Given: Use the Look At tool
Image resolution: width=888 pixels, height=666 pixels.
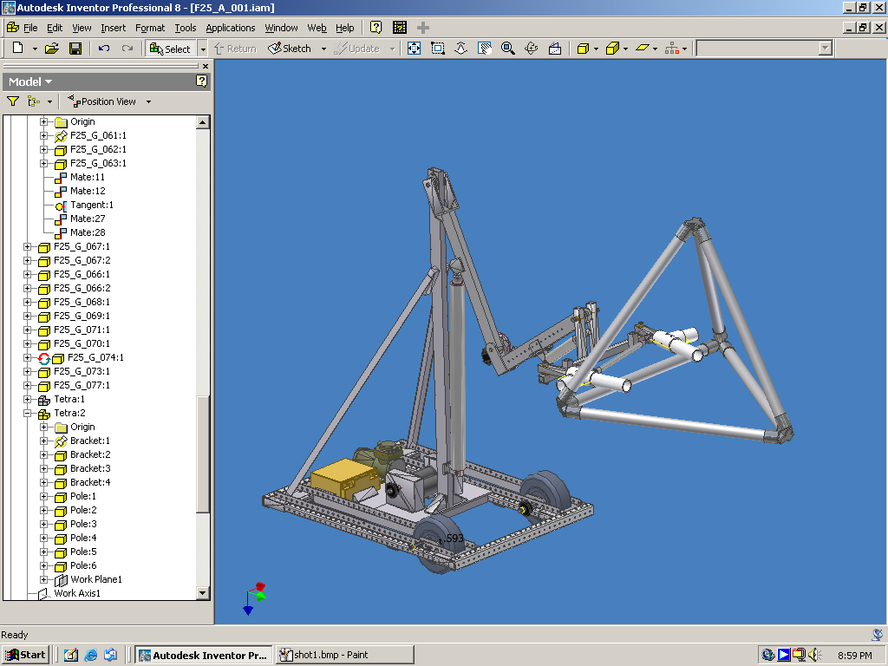Looking at the screenshot, I should (555, 49).
